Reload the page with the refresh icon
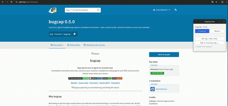The height and width of the screenshot is (106, 228). [x=11, y=2]
